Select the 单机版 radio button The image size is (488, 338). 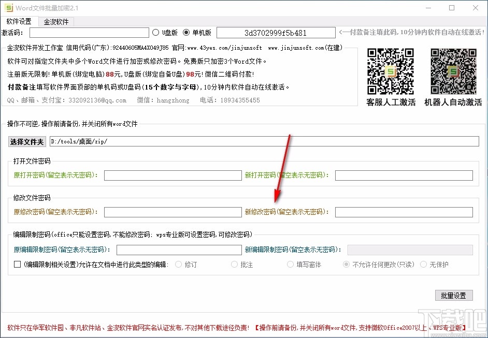[185, 32]
